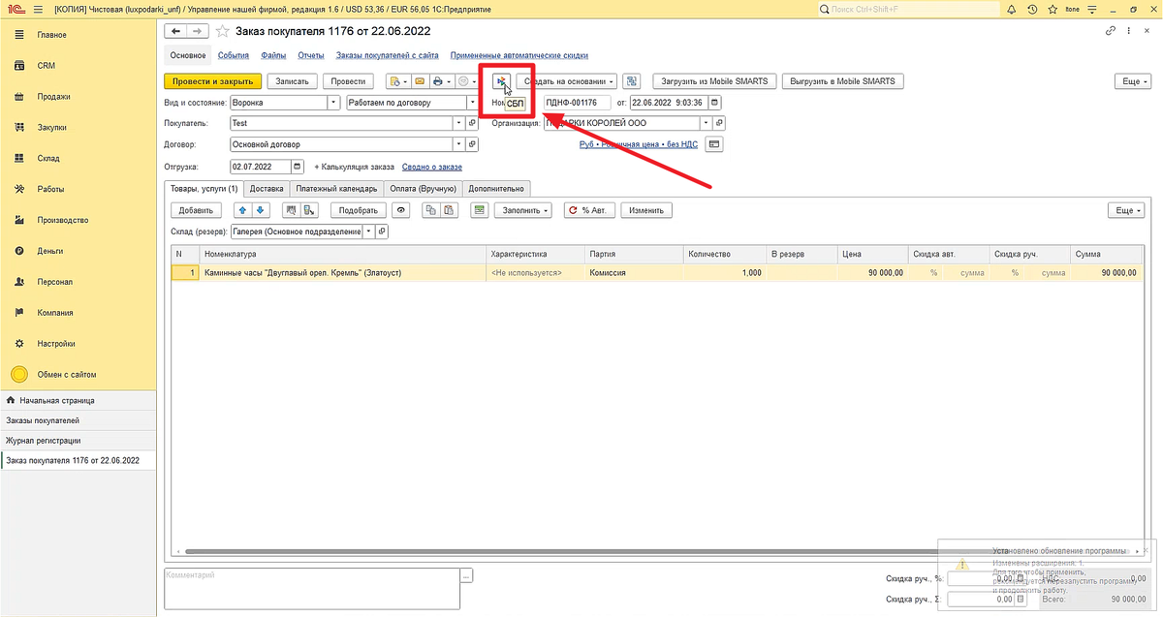This screenshot has width=1163, height=617.
Task: Copy link to document via chain icon
Action: point(1111,32)
